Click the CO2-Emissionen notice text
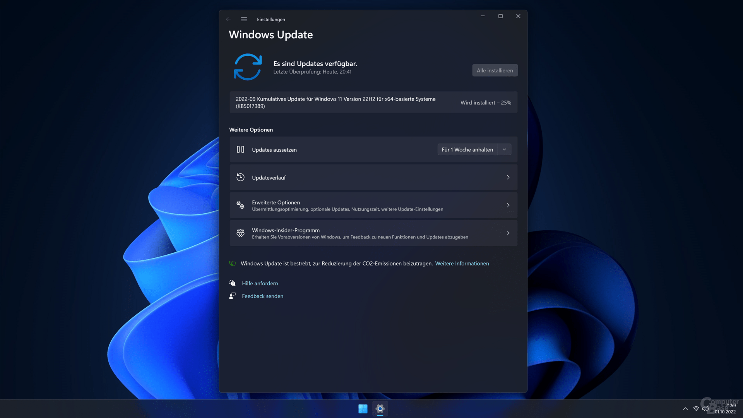This screenshot has height=418, width=743. pos(336,264)
